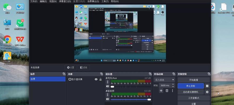Undock the 控制按钮 controls panel via float icon
The width and height of the screenshot is (234, 105).
click(209, 74)
